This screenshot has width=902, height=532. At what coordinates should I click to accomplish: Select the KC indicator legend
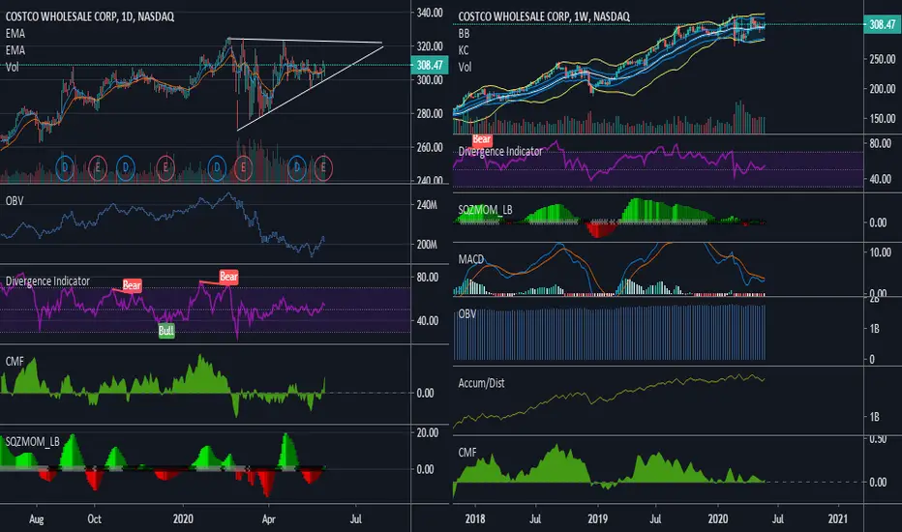[464, 50]
